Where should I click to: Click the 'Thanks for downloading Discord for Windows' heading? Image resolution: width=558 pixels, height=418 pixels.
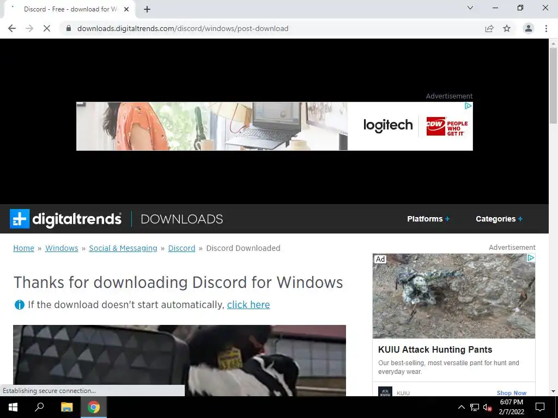click(x=178, y=282)
